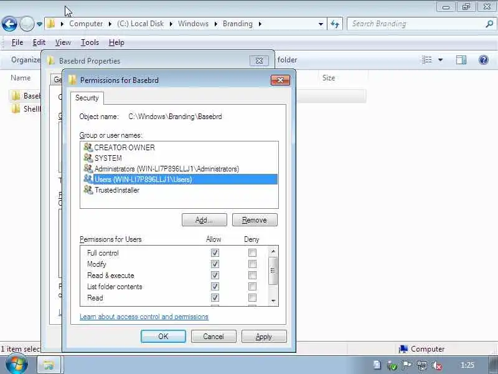Click Cancel in the Permissions dialog
This screenshot has width=498, height=374.
click(214, 337)
